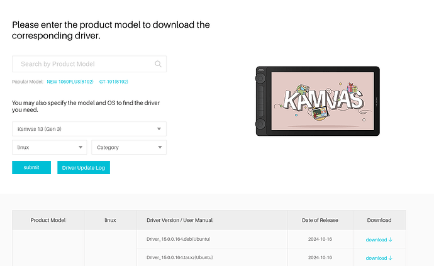Image resolution: width=434 pixels, height=266 pixels.
Task: Open the Category dropdown
Action: click(x=129, y=147)
